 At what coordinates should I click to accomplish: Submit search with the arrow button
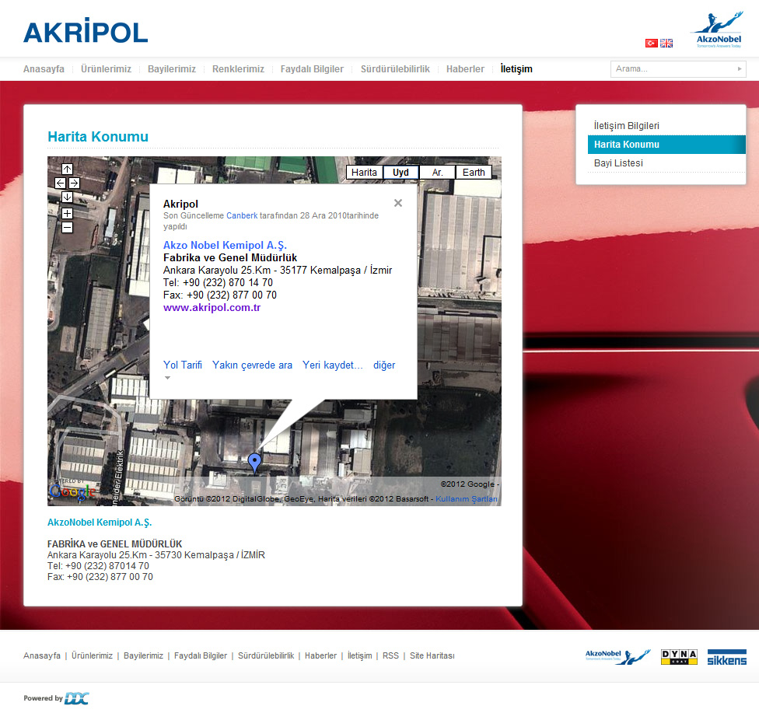pos(740,68)
